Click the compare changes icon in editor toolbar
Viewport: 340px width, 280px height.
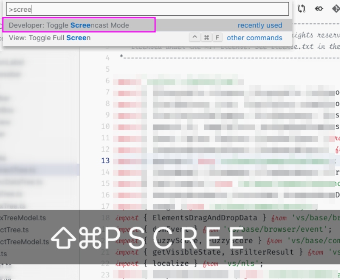click(301, 9)
